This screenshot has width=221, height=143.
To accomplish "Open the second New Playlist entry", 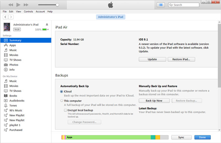I will pos(26,120).
